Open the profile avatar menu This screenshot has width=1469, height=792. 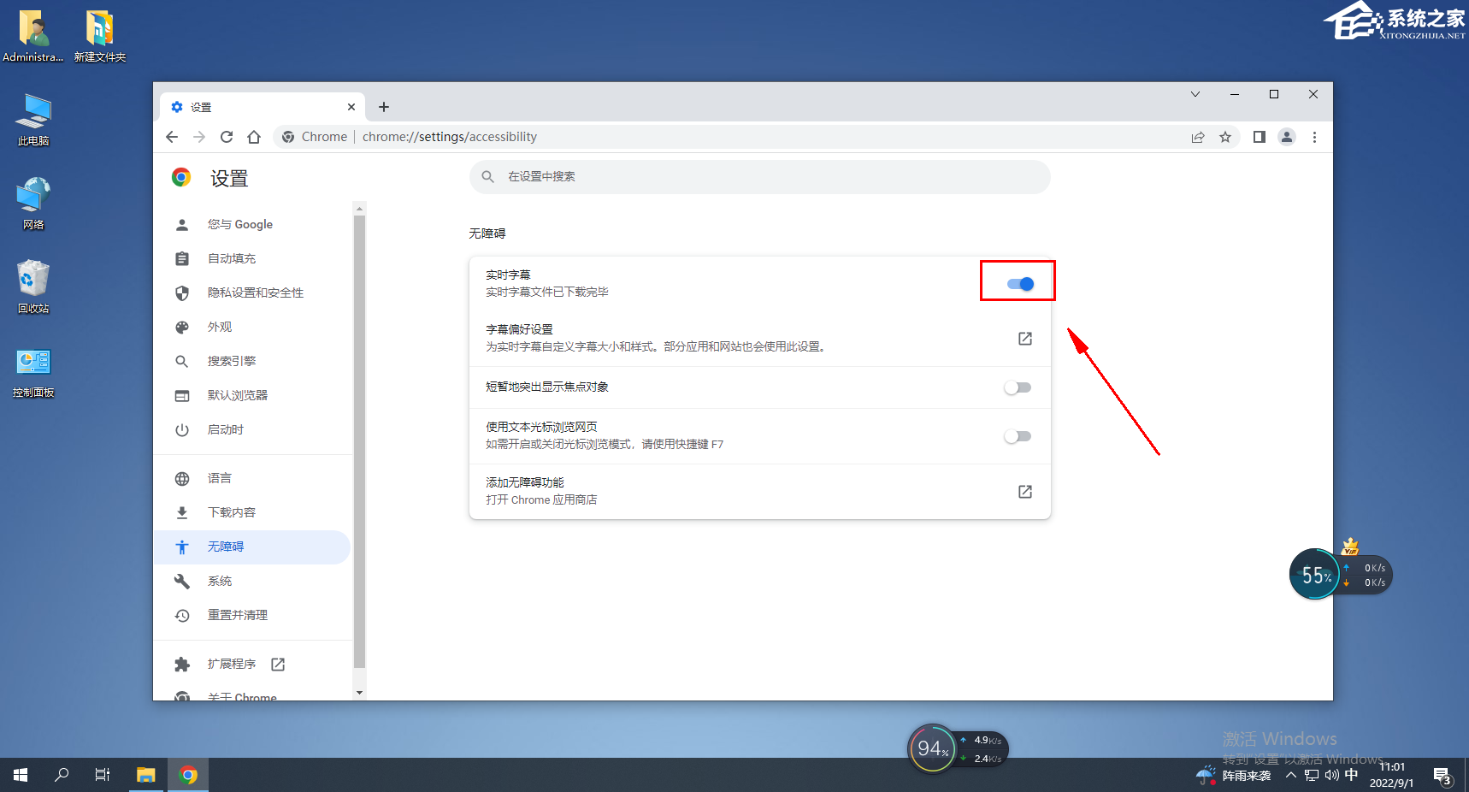pyautogui.click(x=1287, y=137)
